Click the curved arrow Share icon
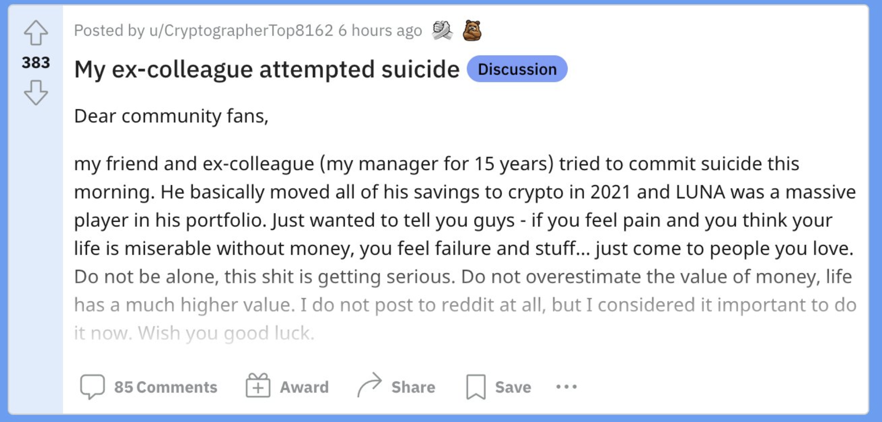The width and height of the screenshot is (882, 422). (369, 385)
